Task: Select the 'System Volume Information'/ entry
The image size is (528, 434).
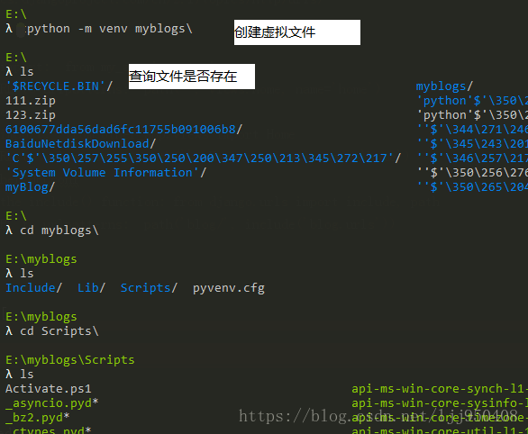Action: pos(106,173)
